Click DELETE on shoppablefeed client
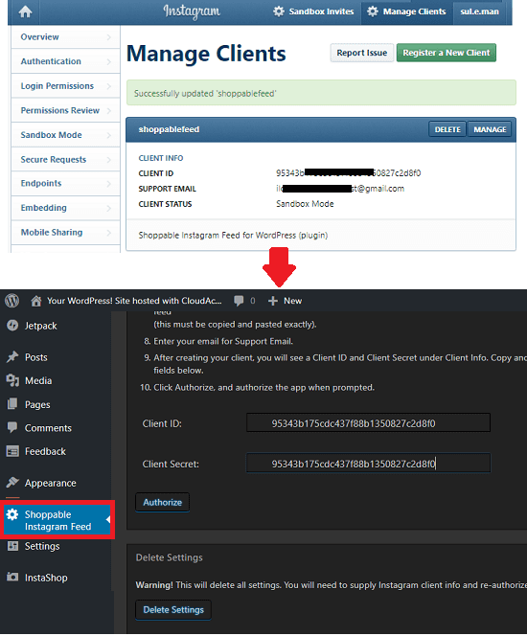This screenshot has height=636, width=527. point(447,129)
